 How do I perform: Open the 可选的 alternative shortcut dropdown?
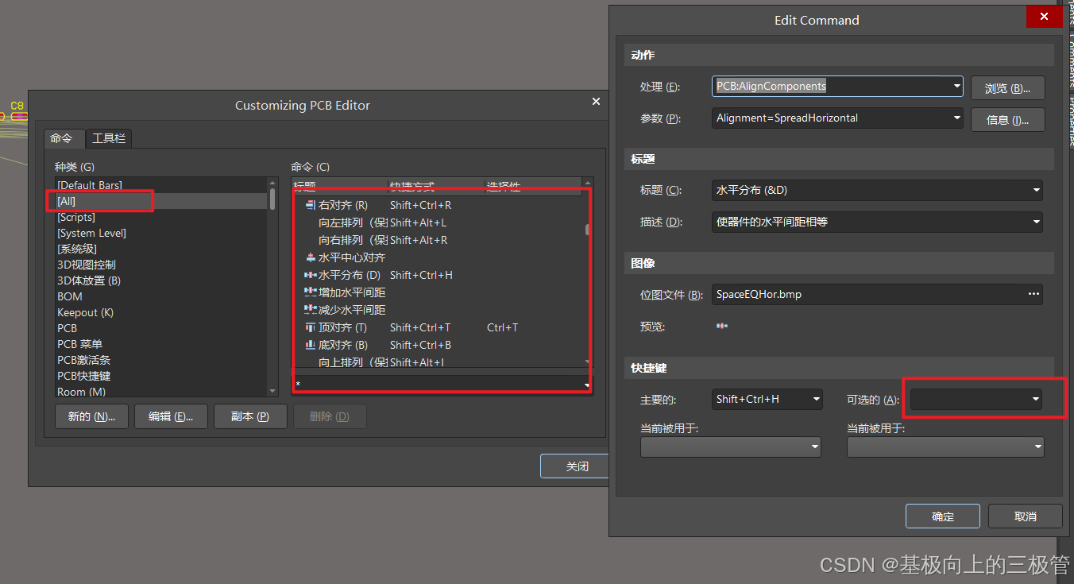point(1036,399)
